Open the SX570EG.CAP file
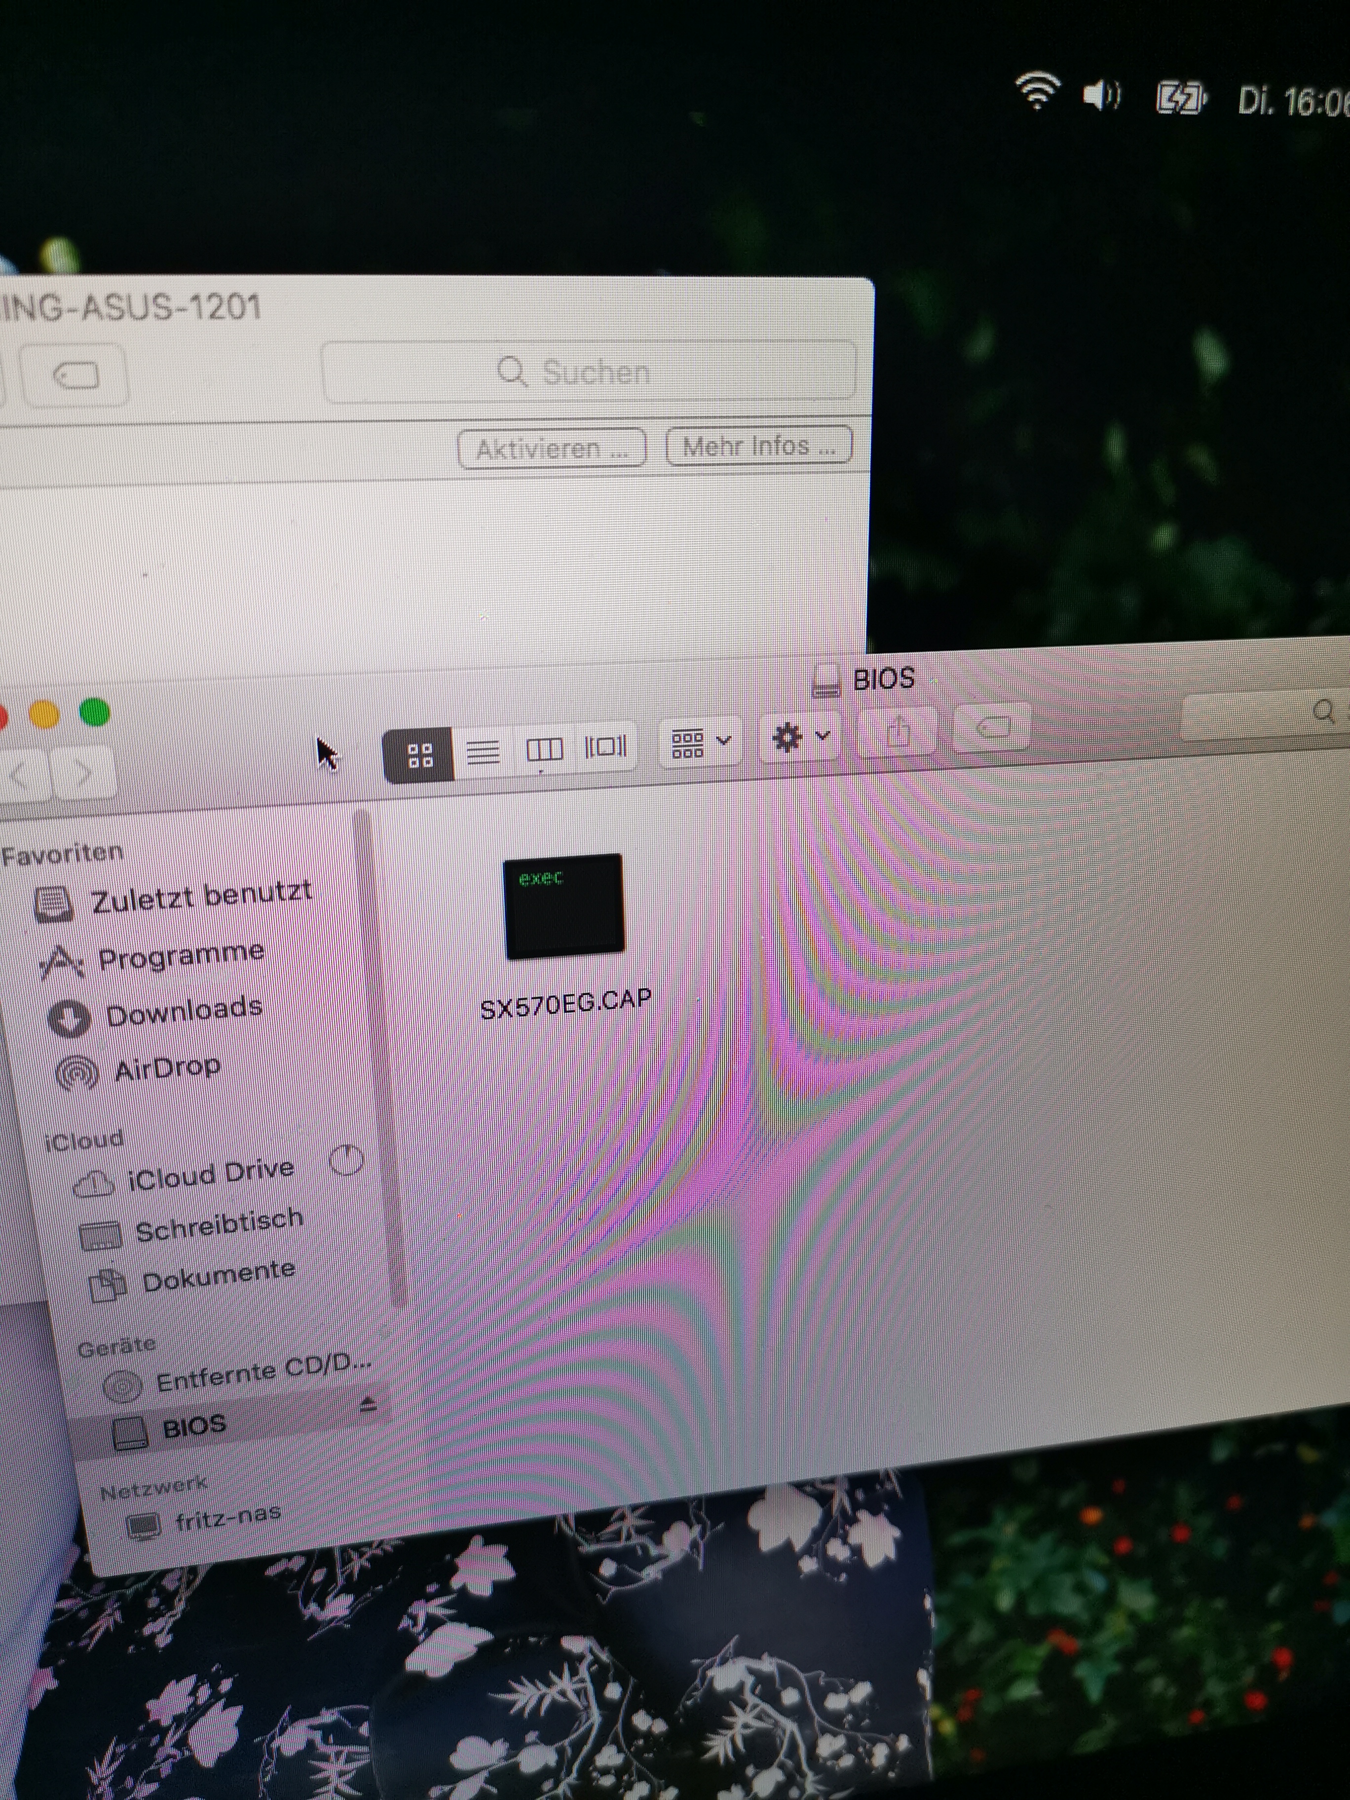This screenshot has height=1800, width=1350. pos(564,906)
